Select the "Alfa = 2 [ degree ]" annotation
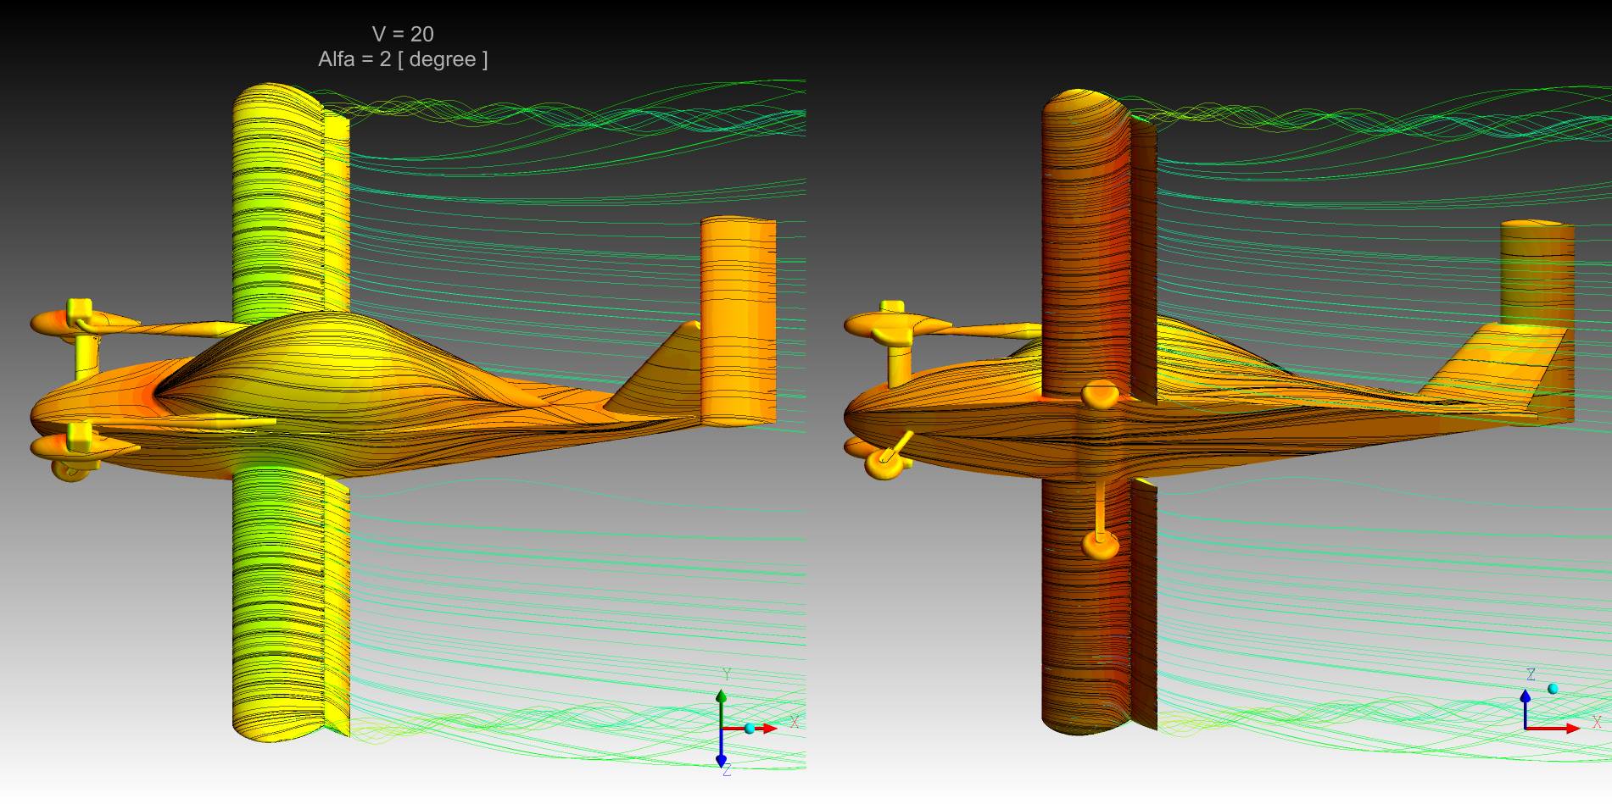The height and width of the screenshot is (804, 1612). coord(403,59)
